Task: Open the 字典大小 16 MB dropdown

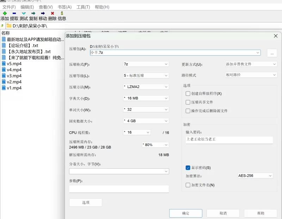Action: coord(146,98)
